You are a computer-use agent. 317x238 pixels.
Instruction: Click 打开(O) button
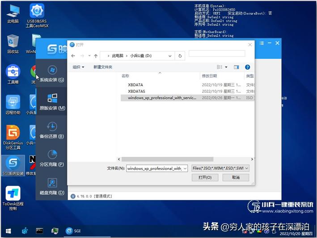205,177
